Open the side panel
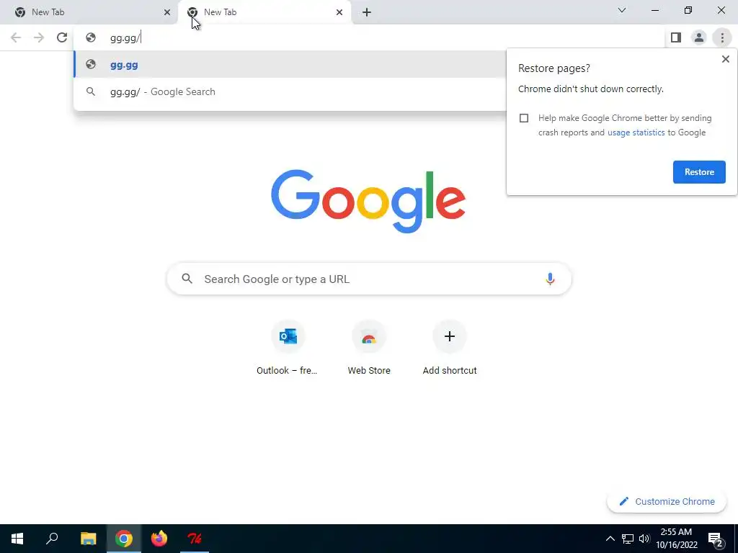Viewport: 738px width, 553px height. pyautogui.click(x=676, y=37)
